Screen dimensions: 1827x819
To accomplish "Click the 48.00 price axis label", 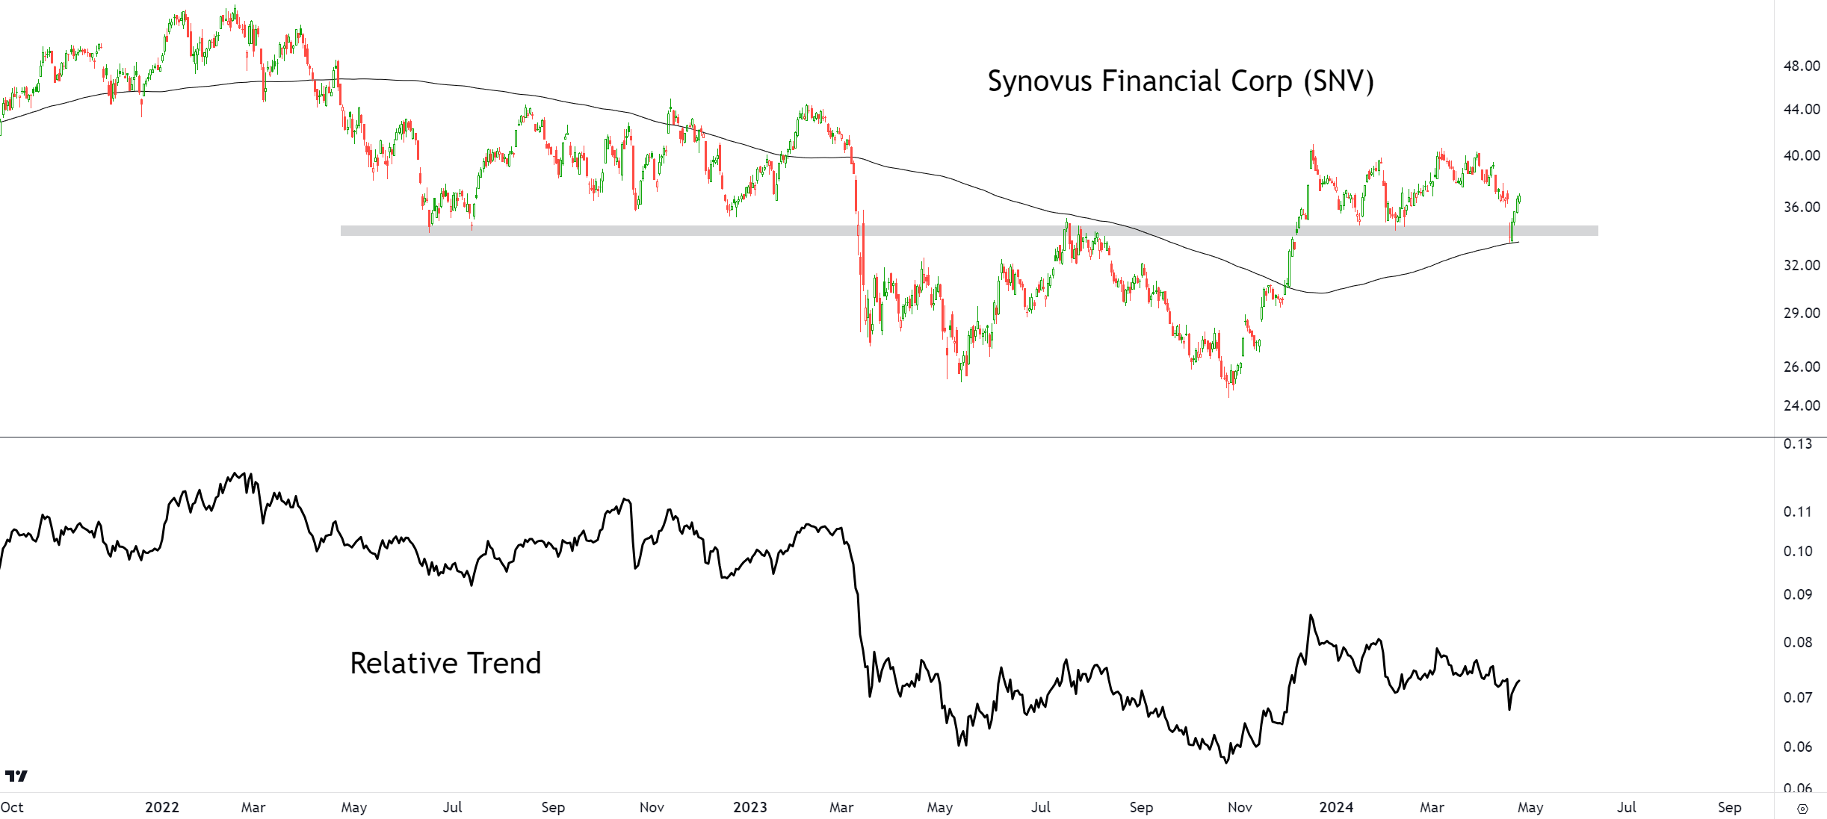I will [x=1802, y=66].
